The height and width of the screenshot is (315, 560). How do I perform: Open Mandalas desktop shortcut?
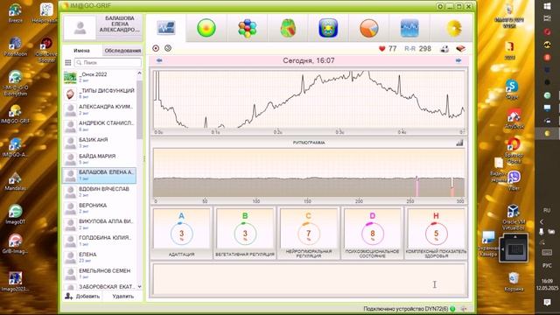coord(15,181)
